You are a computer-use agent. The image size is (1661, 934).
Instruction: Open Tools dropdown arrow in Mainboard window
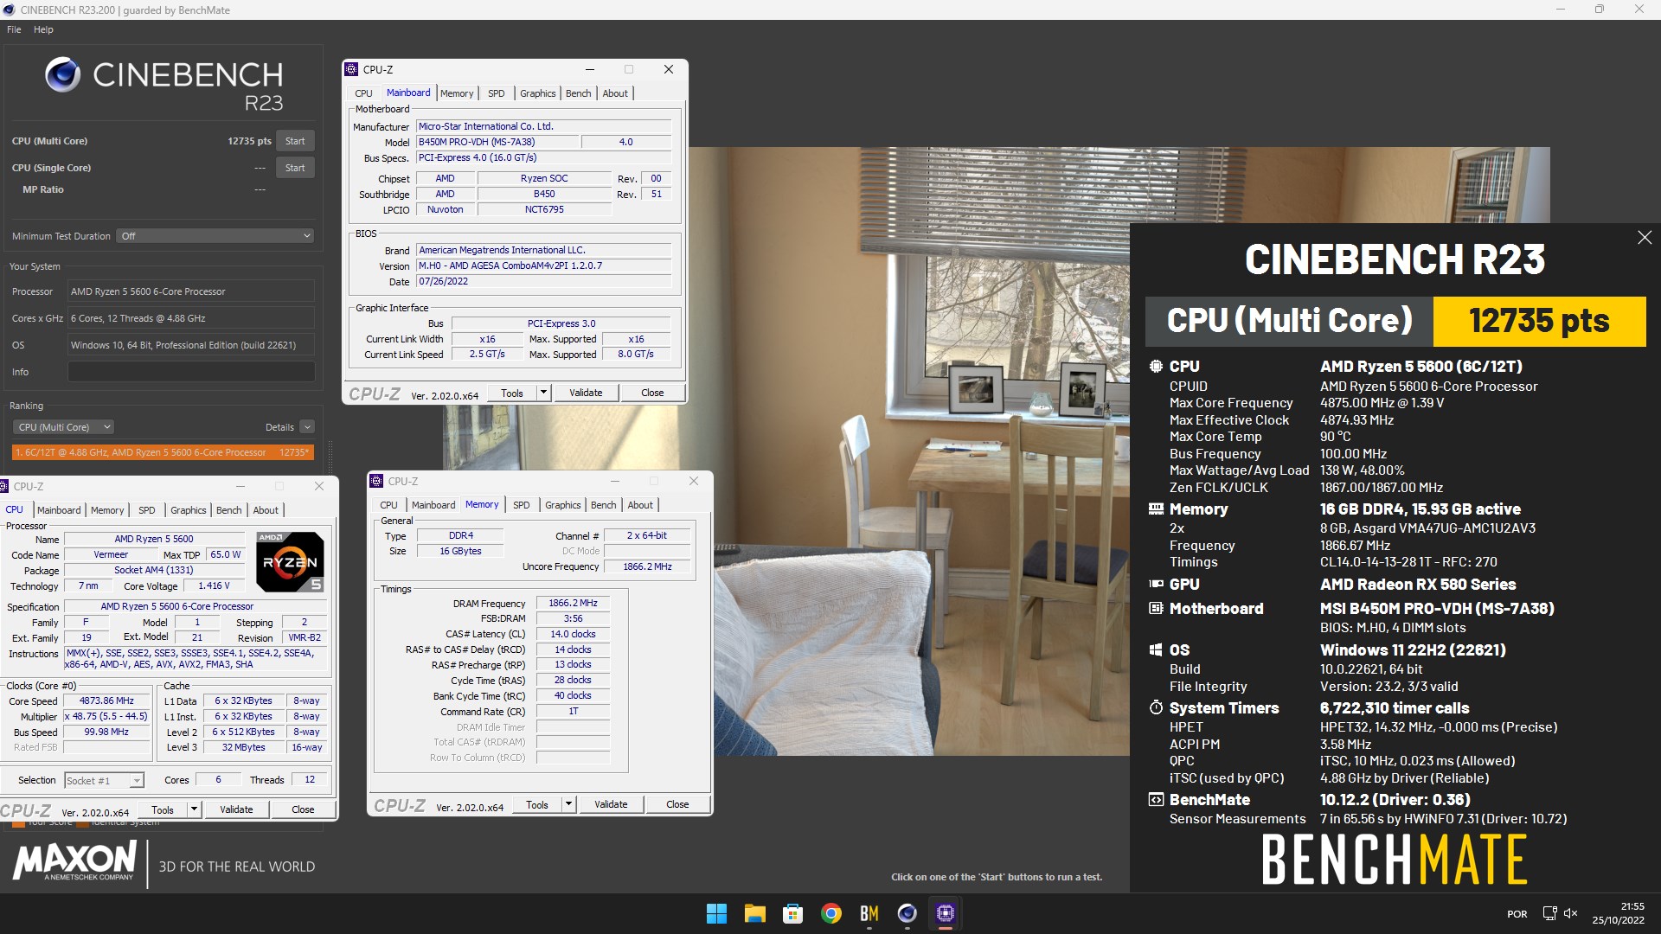543,393
